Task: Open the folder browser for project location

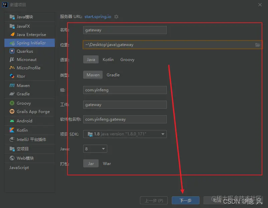Action: click(x=258, y=45)
